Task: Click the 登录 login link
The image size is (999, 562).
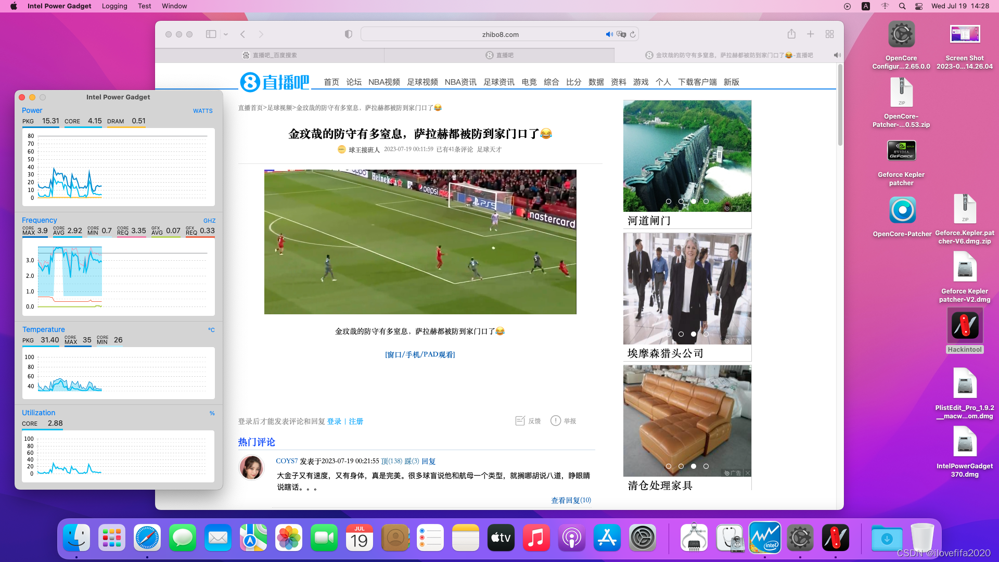Action: [x=334, y=421]
